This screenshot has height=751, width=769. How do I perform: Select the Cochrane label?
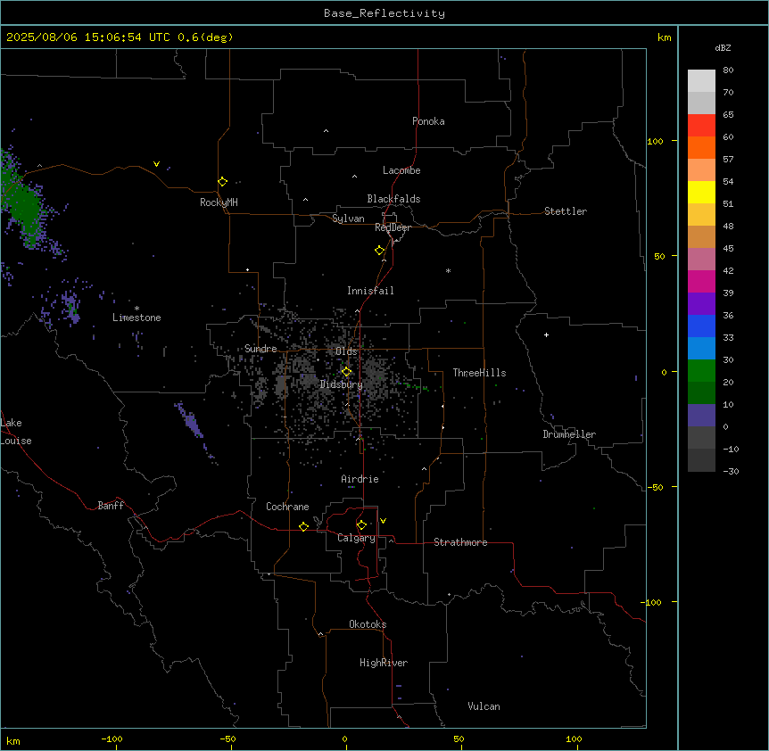(x=287, y=507)
